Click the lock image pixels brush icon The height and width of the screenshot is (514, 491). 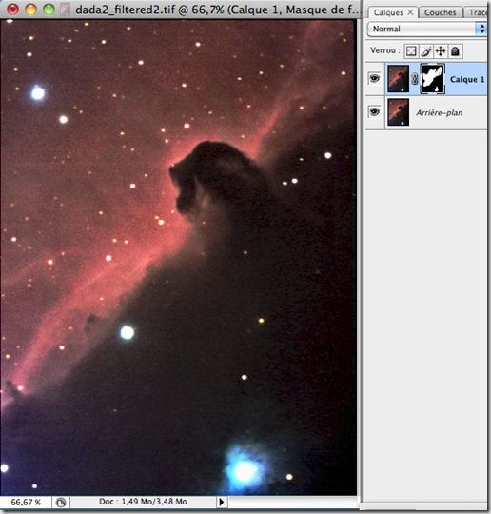point(425,51)
